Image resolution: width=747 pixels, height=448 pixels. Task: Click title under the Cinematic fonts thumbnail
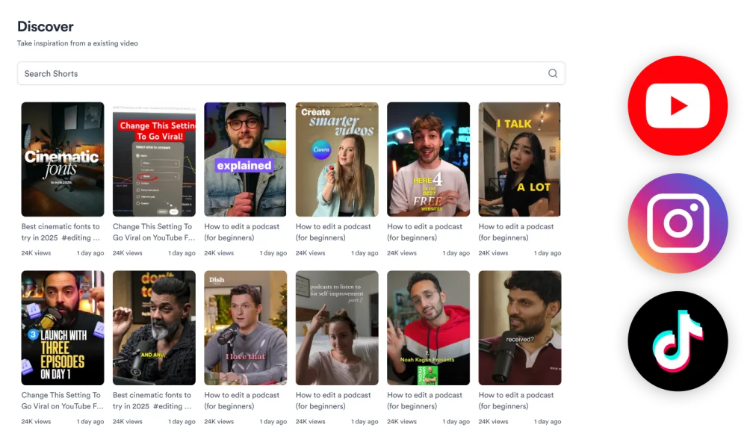[x=61, y=232]
